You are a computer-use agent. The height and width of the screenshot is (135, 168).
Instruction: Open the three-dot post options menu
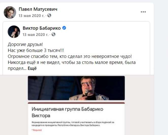(x=143, y=12)
